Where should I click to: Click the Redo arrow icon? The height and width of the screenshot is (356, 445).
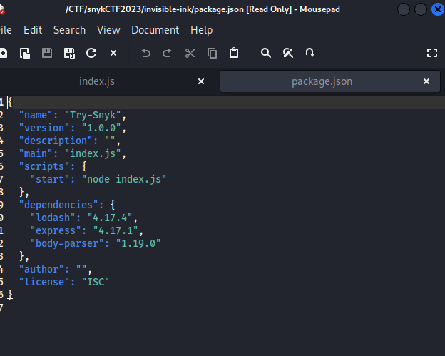point(168,53)
